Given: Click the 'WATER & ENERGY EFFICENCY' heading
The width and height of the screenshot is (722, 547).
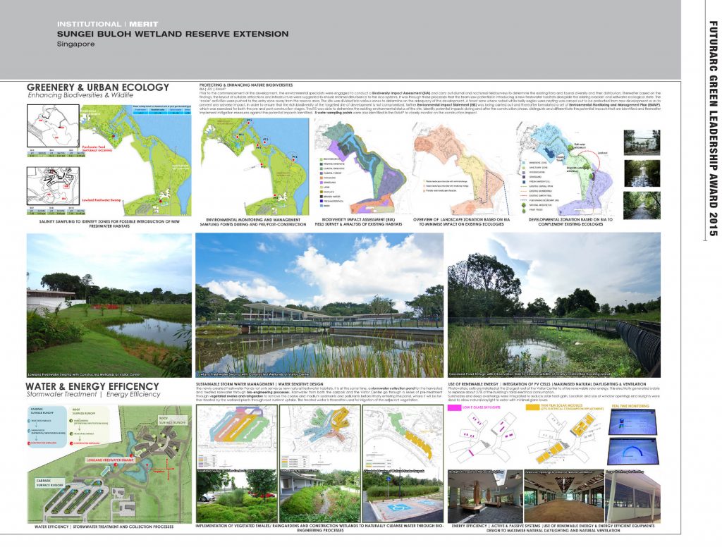Looking at the screenshot, I should tap(92, 386).
